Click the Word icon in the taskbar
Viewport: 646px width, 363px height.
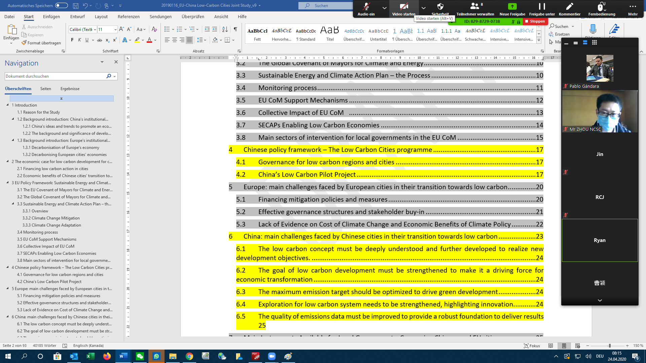(123, 356)
